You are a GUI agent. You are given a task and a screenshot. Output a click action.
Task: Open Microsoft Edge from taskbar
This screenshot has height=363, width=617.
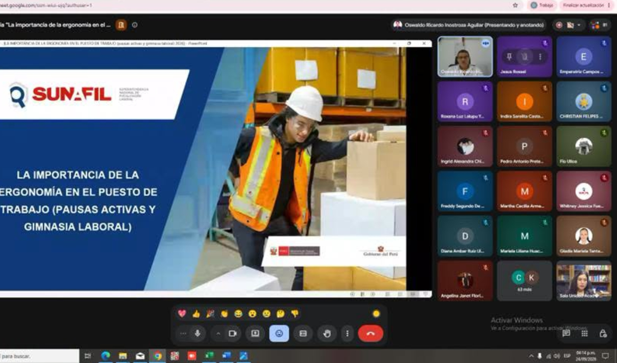click(x=105, y=356)
